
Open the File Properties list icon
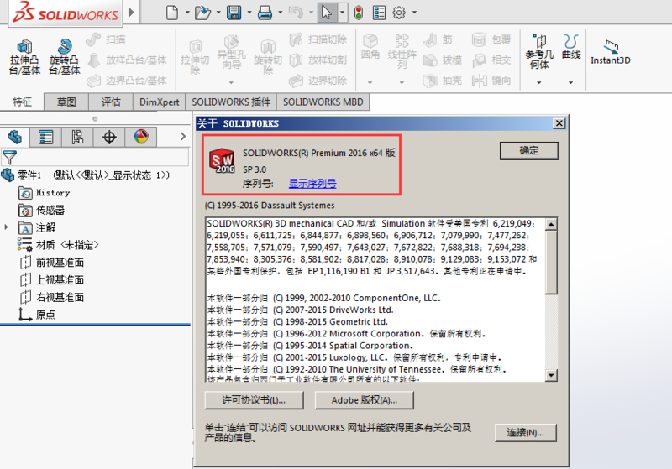(x=380, y=13)
